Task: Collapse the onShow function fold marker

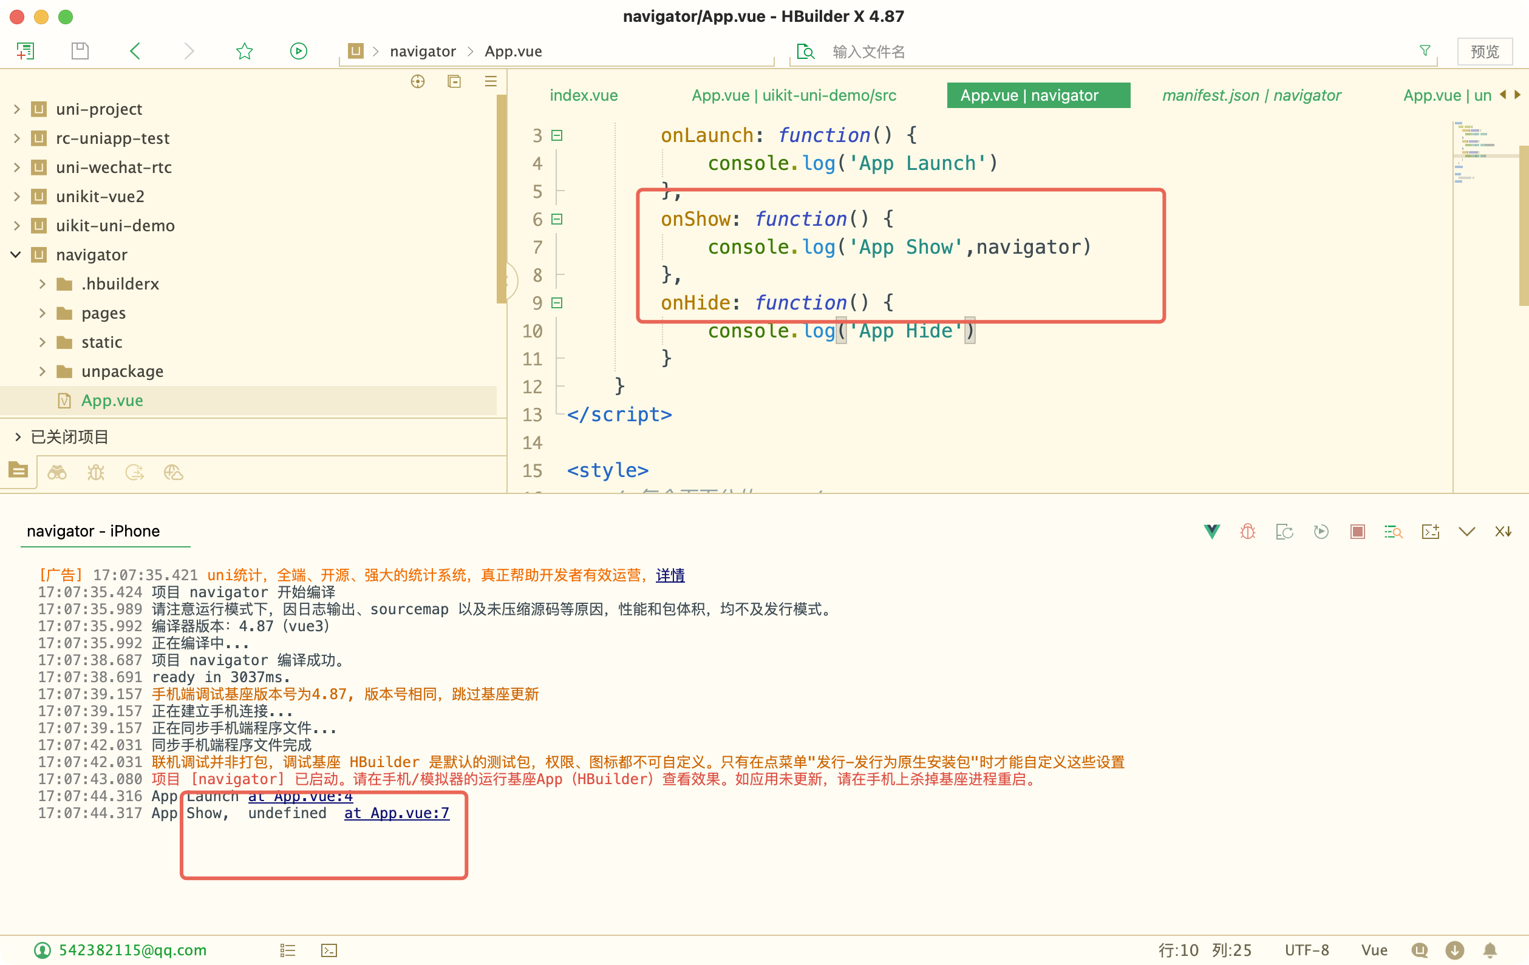Action: point(557,219)
